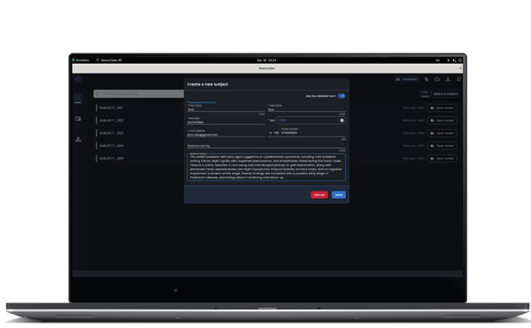The height and width of the screenshot is (328, 531).
Task: Click the 'Referenced by' input field
Action: tap(266, 146)
